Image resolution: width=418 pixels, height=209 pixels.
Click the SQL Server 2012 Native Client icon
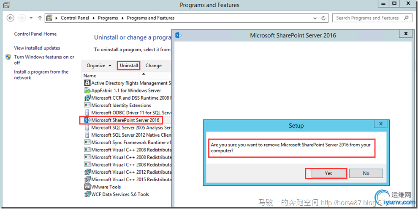tap(87, 135)
